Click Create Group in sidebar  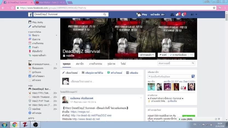(x=35, y=113)
